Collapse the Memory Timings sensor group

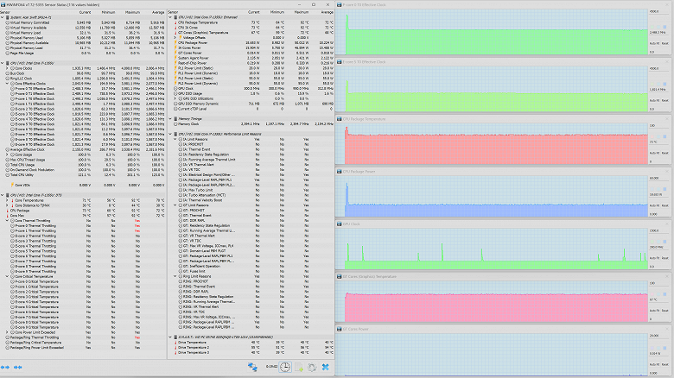170,119
